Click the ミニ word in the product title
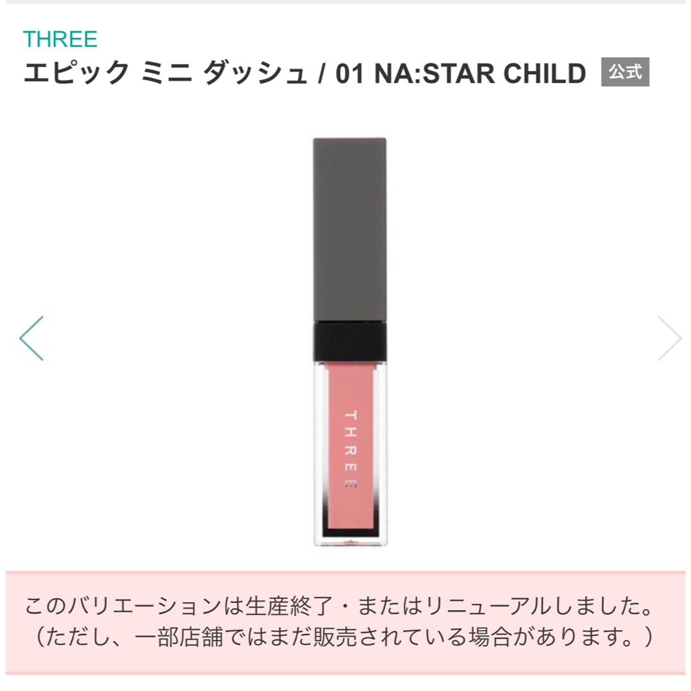 pos(166,73)
